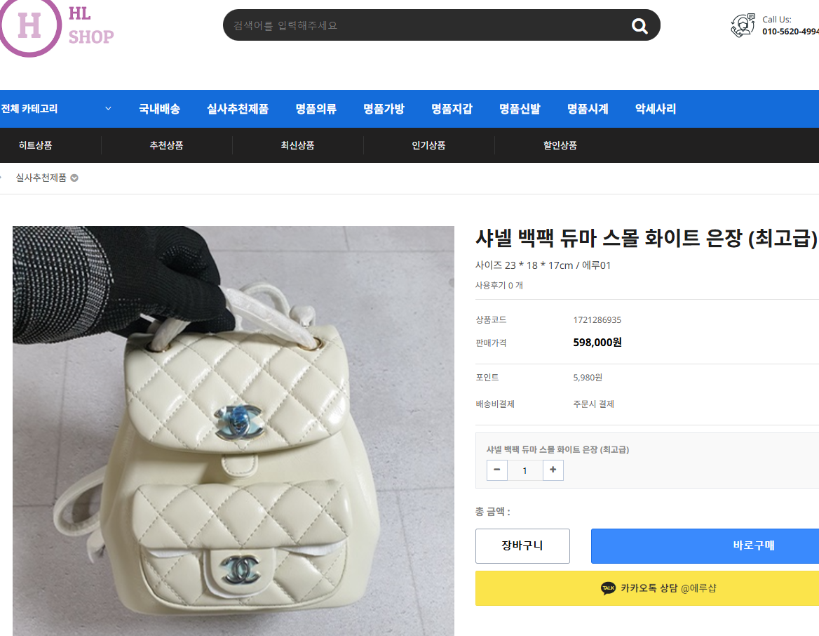Click the magnifier search icon

(639, 26)
